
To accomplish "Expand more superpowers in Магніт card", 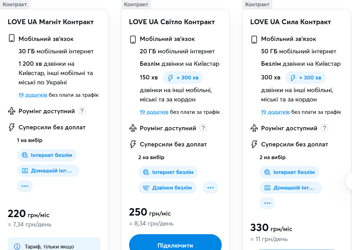I will tap(25, 186).
